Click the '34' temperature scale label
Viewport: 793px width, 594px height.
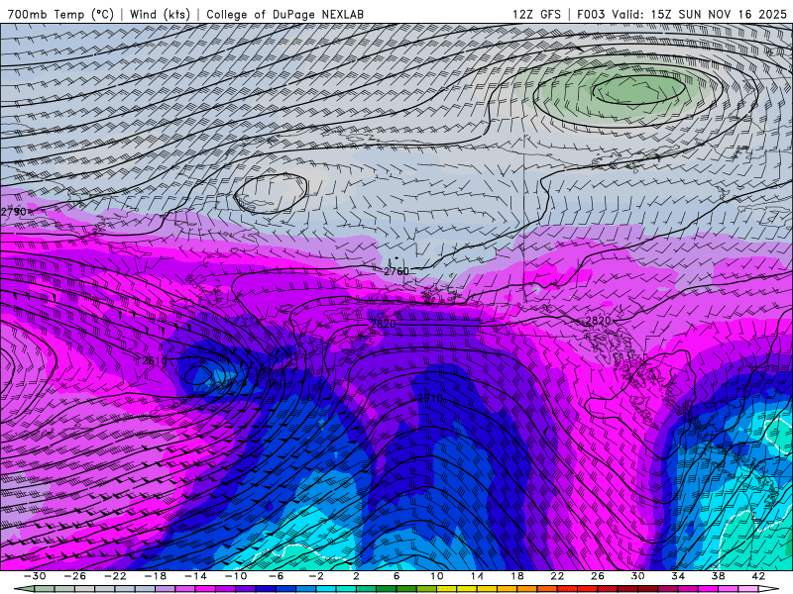pos(678,576)
